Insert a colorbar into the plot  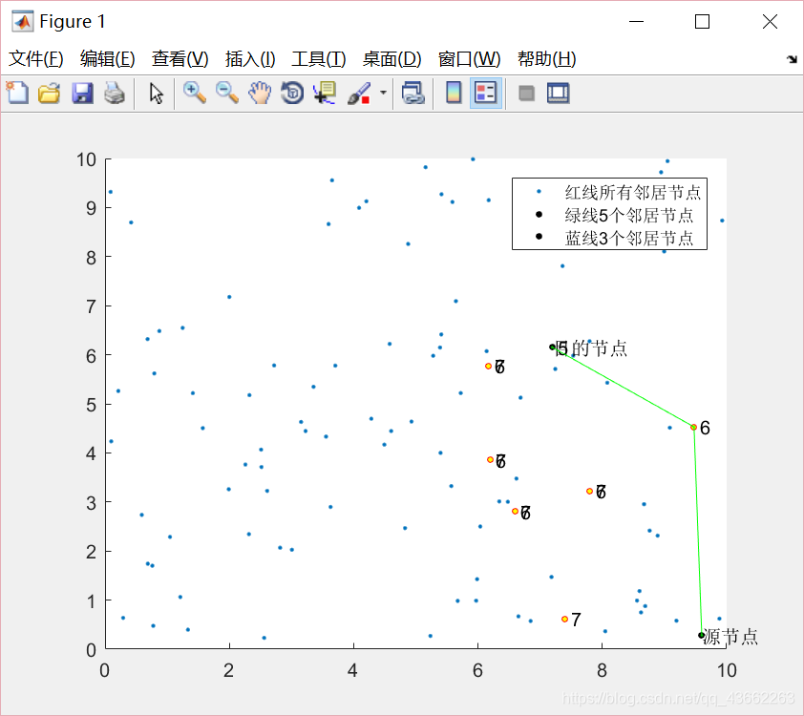pyautogui.click(x=452, y=93)
